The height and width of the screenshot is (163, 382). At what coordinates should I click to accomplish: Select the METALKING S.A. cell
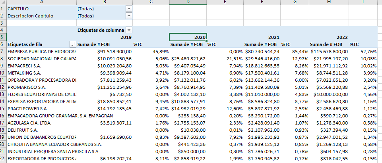point(42,73)
